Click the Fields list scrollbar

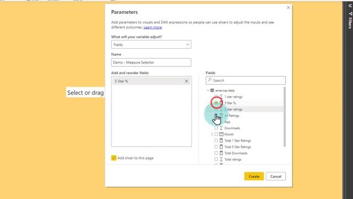(285, 117)
